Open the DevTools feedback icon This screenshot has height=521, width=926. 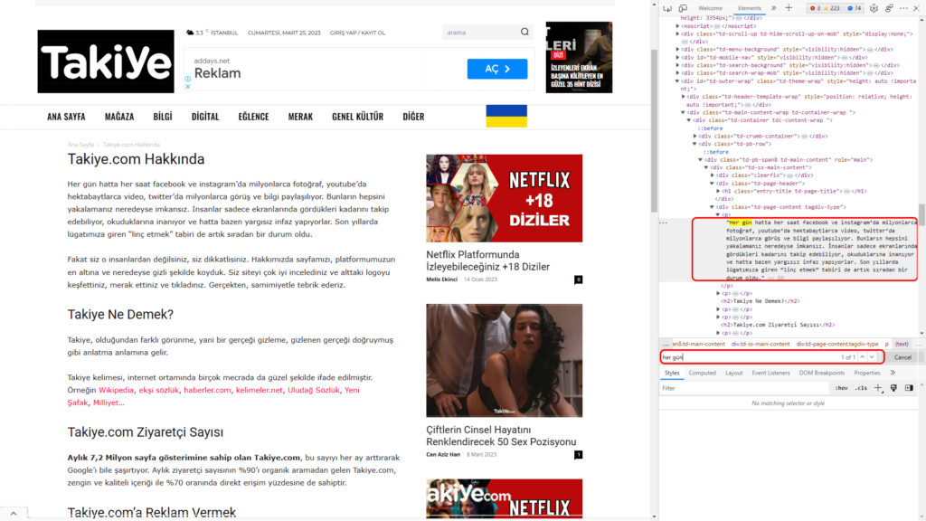coord(889,8)
